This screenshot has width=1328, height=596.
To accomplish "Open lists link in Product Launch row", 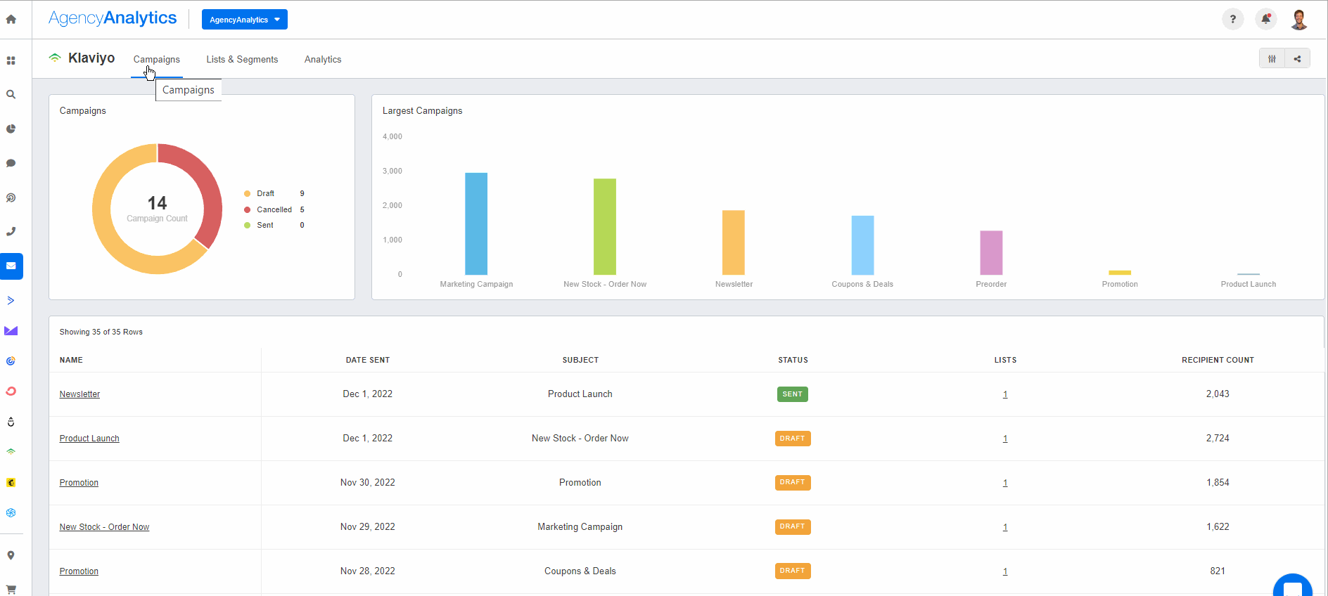I will click(1005, 439).
